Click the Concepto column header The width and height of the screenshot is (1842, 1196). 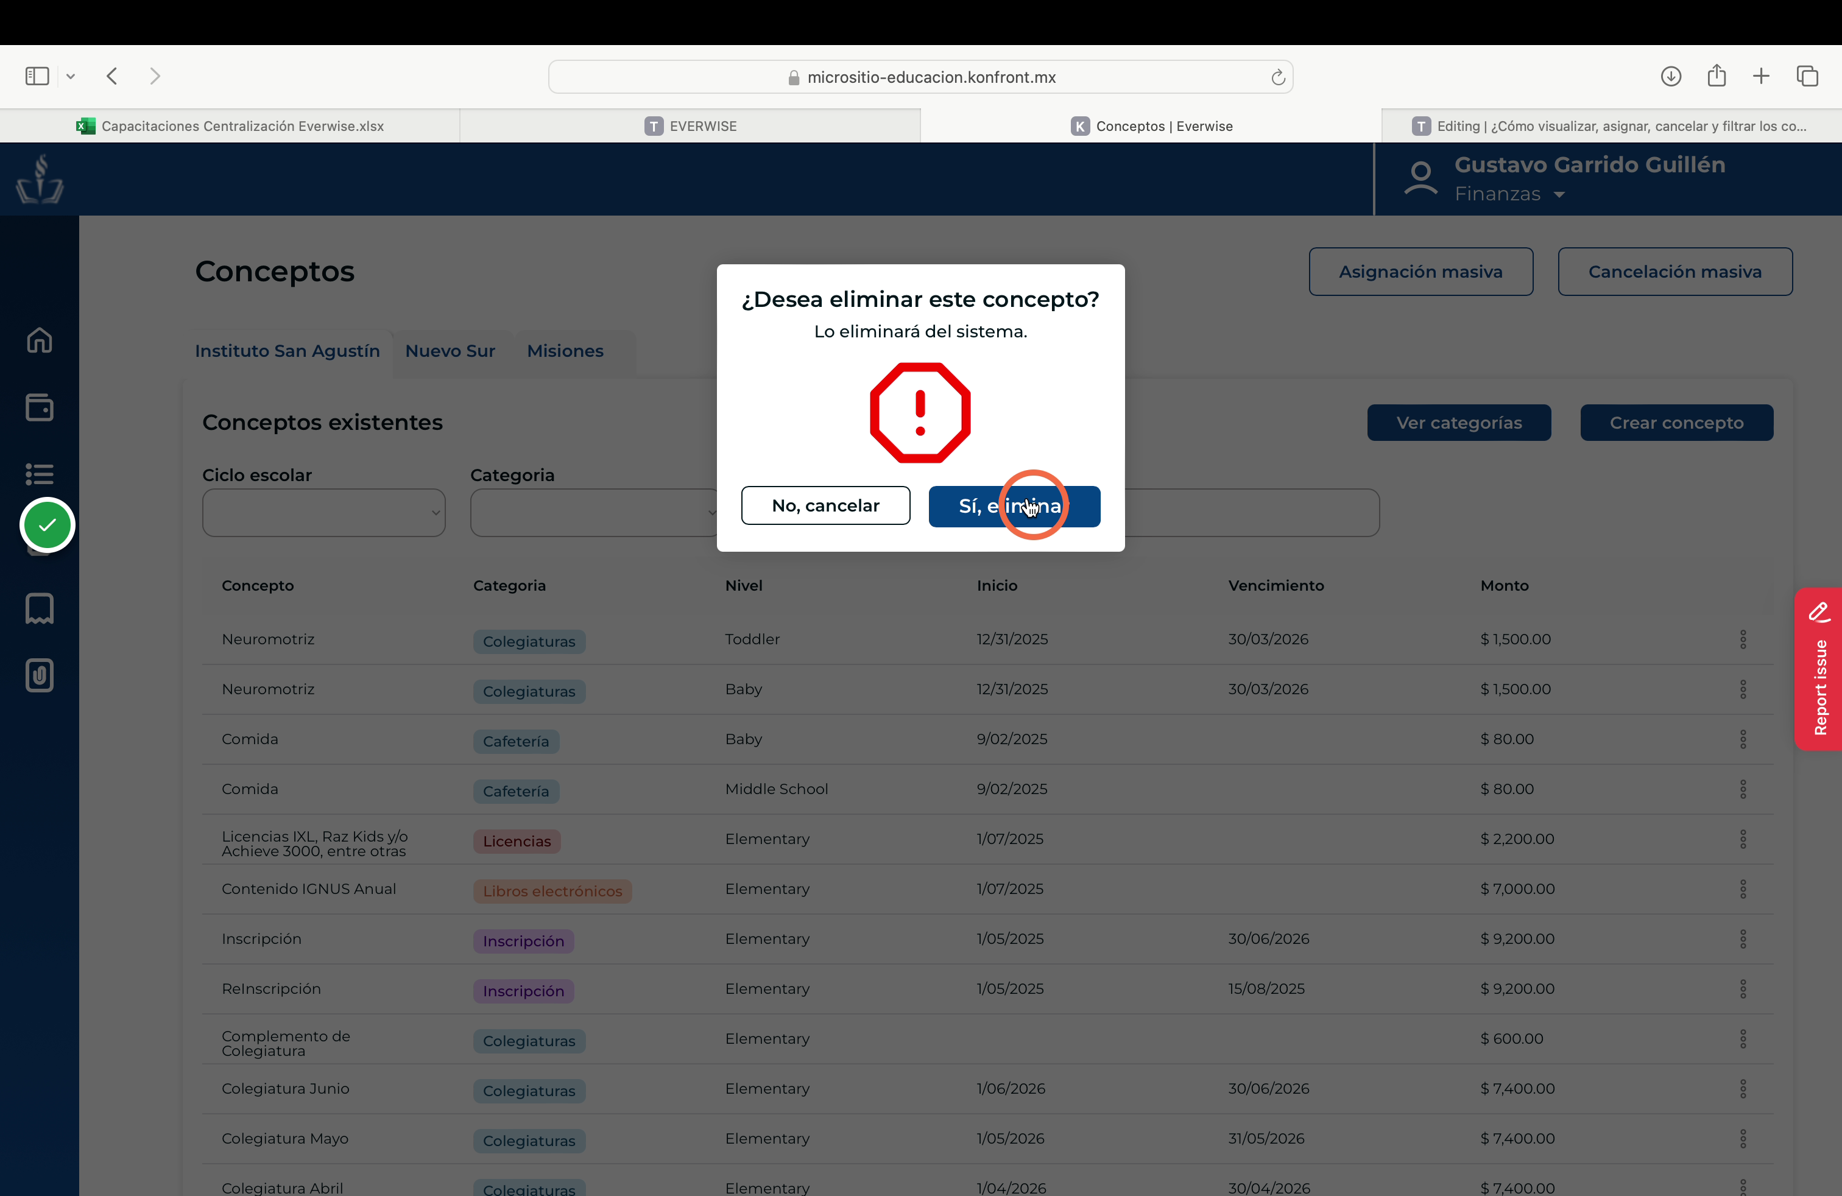258,586
